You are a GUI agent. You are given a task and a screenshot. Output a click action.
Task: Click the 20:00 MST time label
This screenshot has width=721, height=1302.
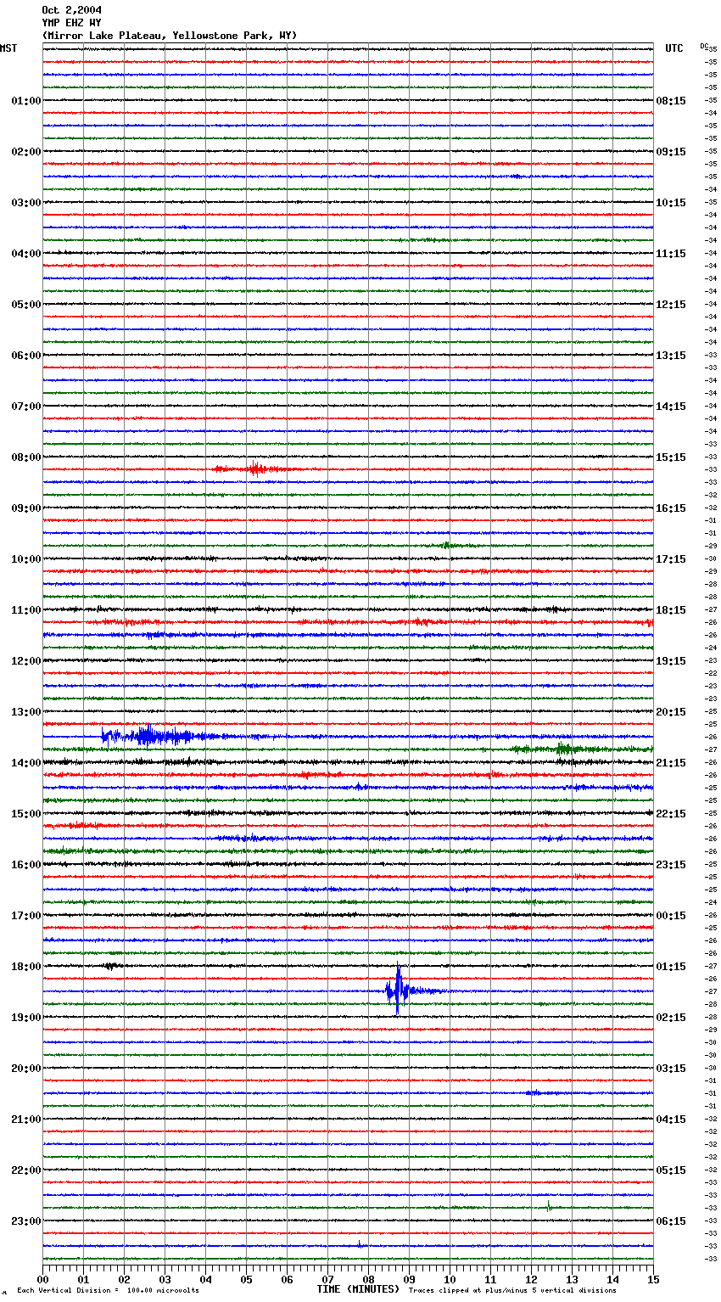click(25, 1069)
